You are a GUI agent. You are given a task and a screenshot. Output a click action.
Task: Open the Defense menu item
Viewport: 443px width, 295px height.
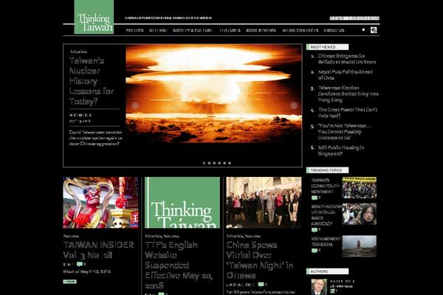[x=158, y=30]
